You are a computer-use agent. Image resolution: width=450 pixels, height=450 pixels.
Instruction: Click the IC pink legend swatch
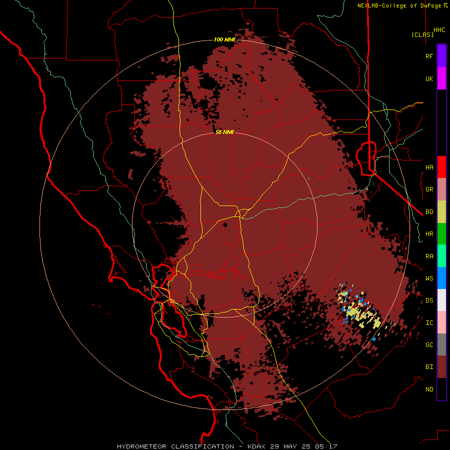click(441, 322)
